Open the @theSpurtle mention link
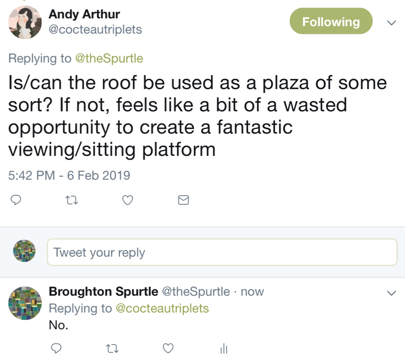The height and width of the screenshot is (357, 405). tap(109, 58)
